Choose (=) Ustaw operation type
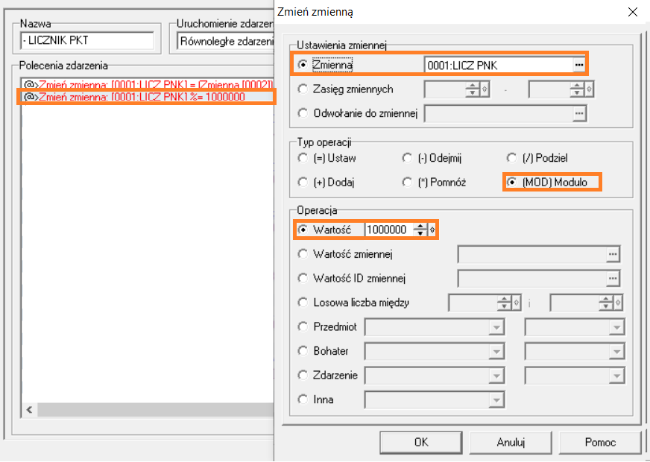This screenshot has width=650, height=462. [x=303, y=158]
